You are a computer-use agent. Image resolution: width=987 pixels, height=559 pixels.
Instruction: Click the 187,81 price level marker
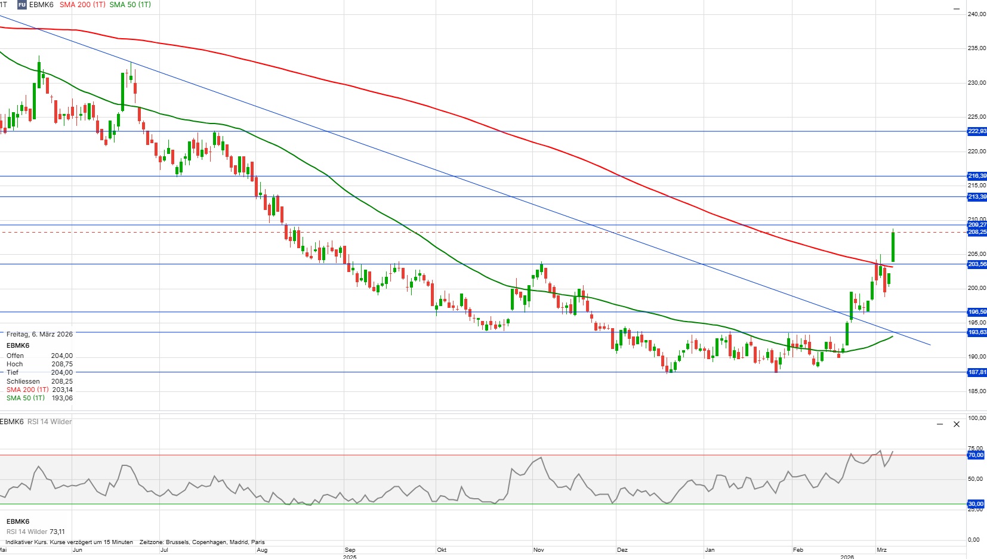(977, 372)
